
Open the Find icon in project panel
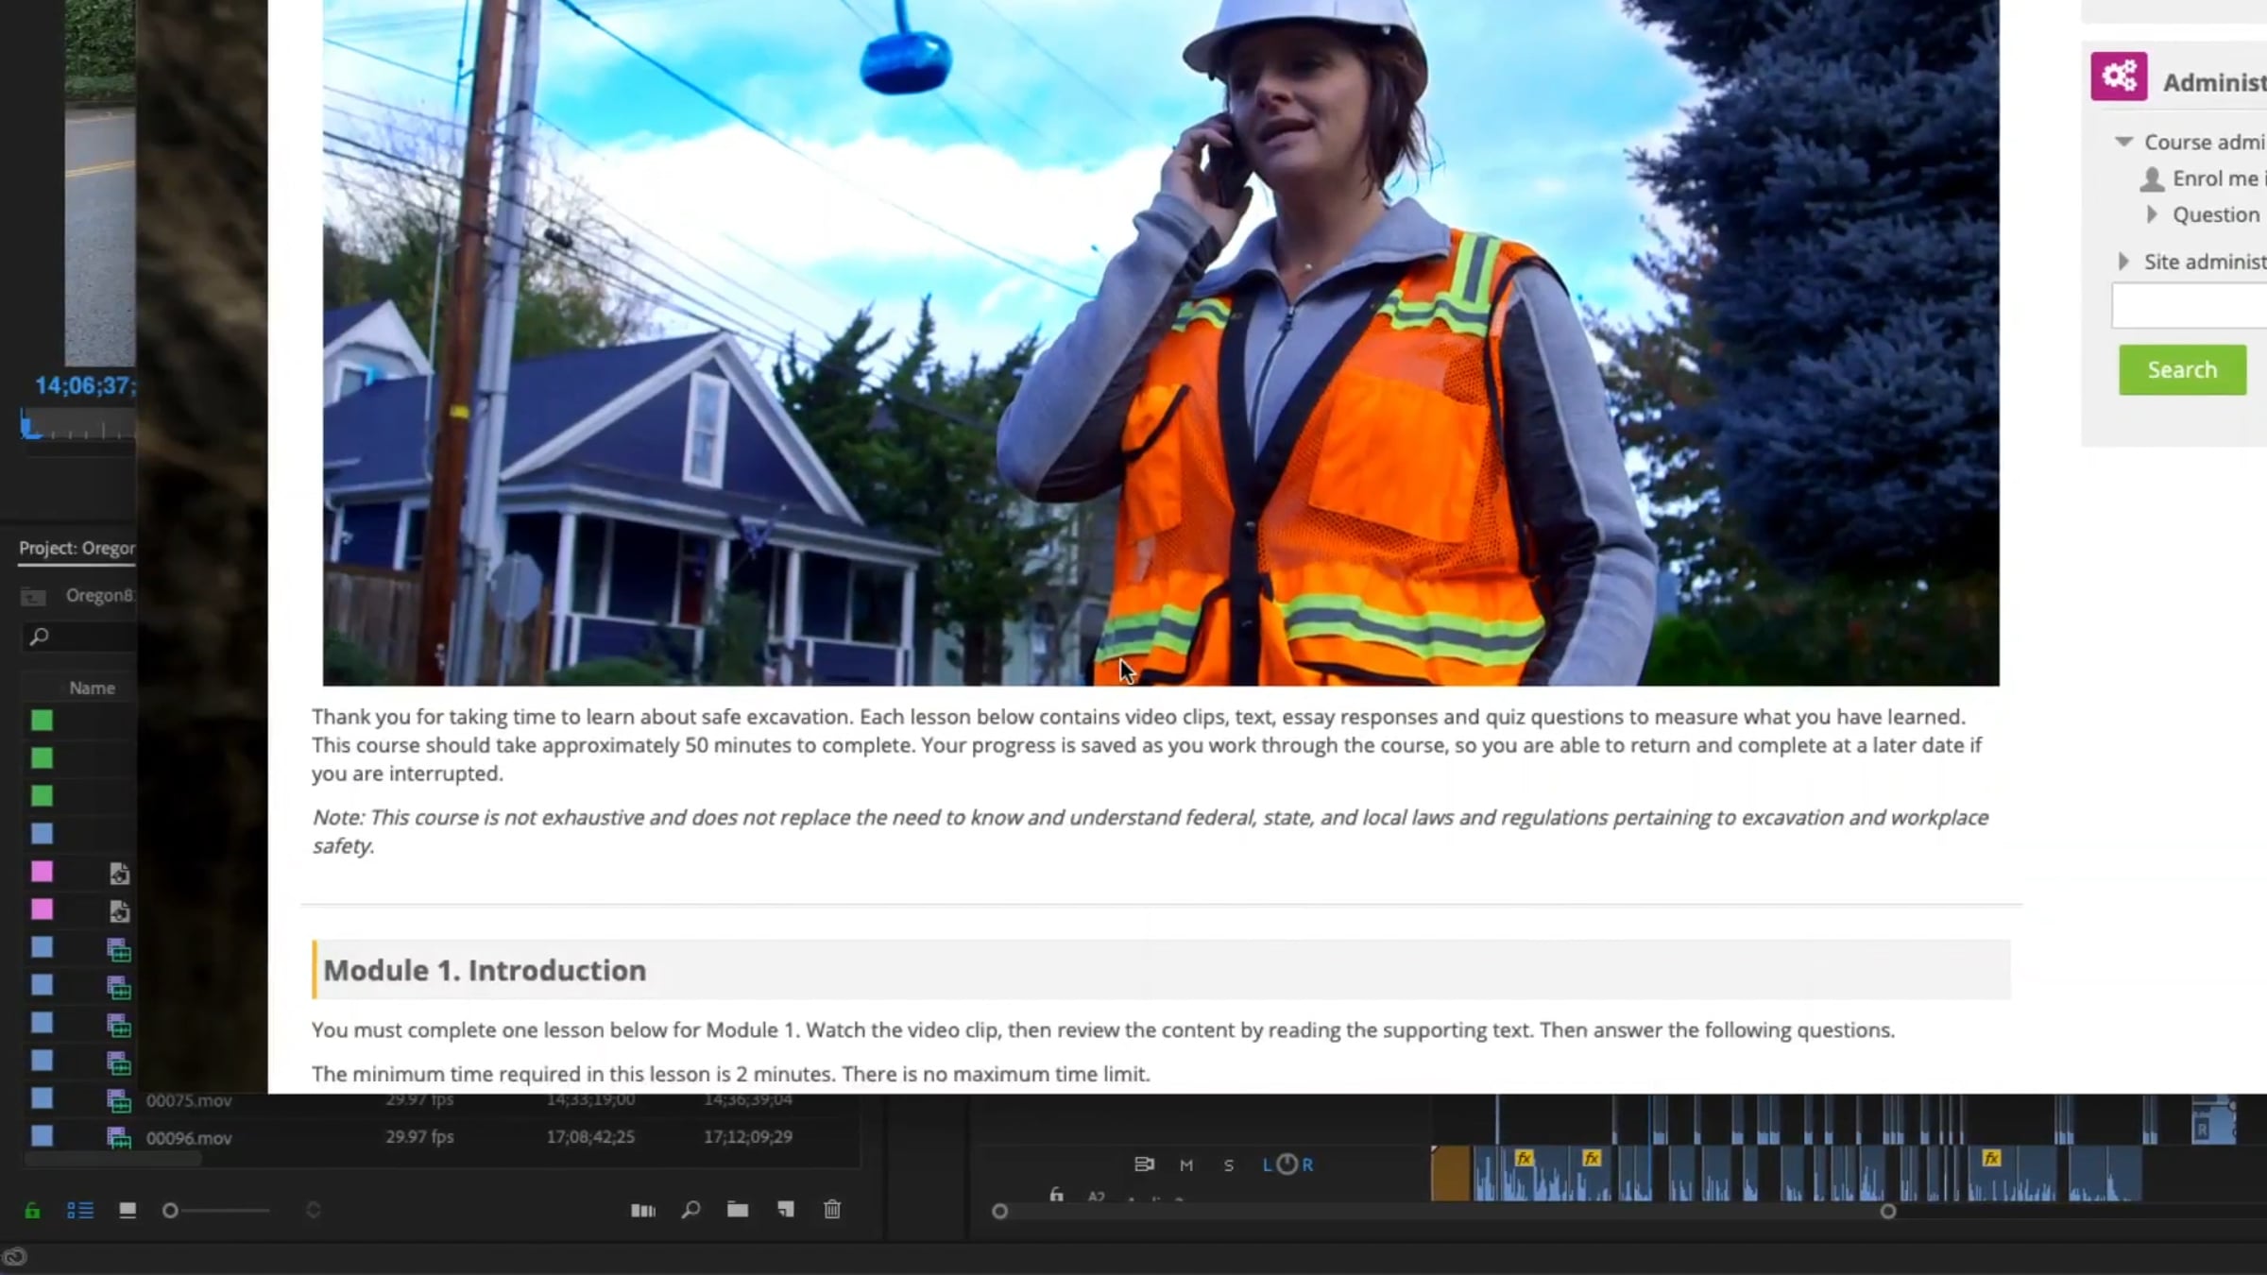[690, 1210]
